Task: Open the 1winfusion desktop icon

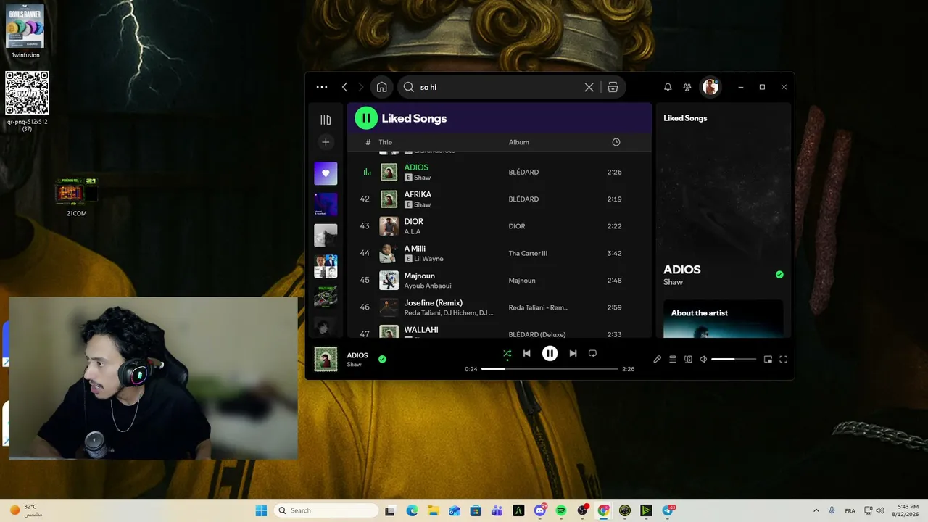Action: 25,32
